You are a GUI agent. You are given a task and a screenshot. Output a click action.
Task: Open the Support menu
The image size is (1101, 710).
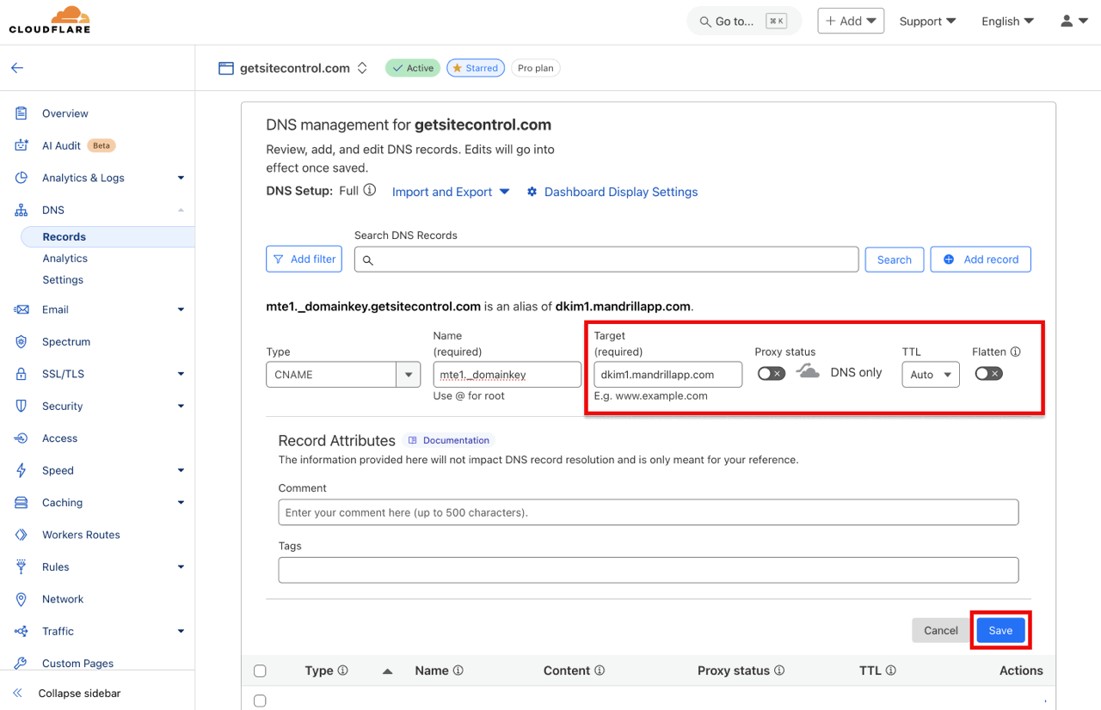(927, 21)
